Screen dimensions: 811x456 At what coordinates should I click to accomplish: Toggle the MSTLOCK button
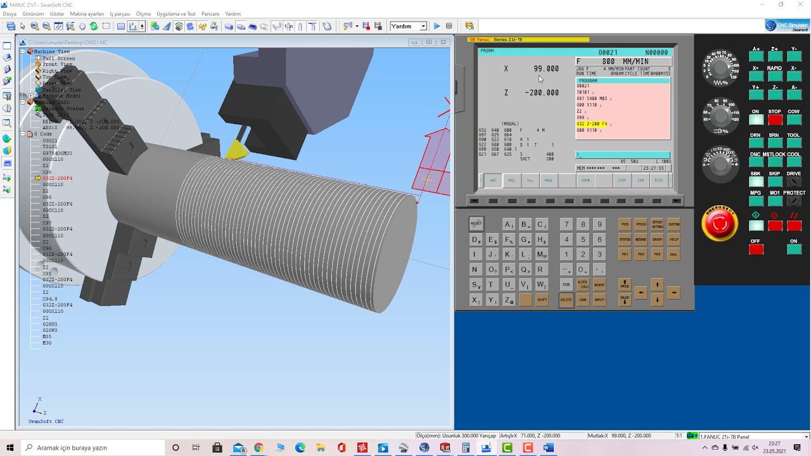pyautogui.click(x=774, y=163)
